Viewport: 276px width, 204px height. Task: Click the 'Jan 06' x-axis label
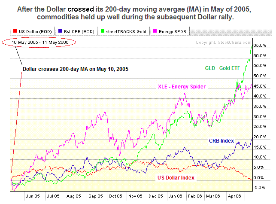(x=175, y=196)
